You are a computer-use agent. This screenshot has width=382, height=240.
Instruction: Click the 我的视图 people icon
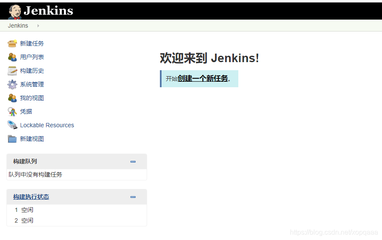[12, 98]
